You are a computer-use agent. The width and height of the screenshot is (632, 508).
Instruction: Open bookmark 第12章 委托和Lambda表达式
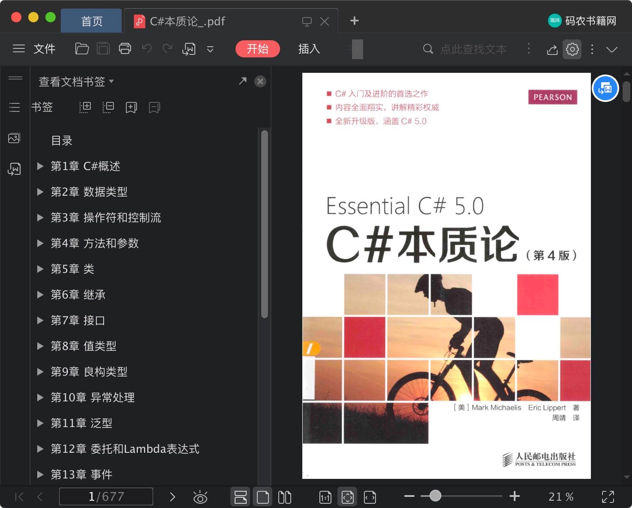pyautogui.click(x=125, y=449)
